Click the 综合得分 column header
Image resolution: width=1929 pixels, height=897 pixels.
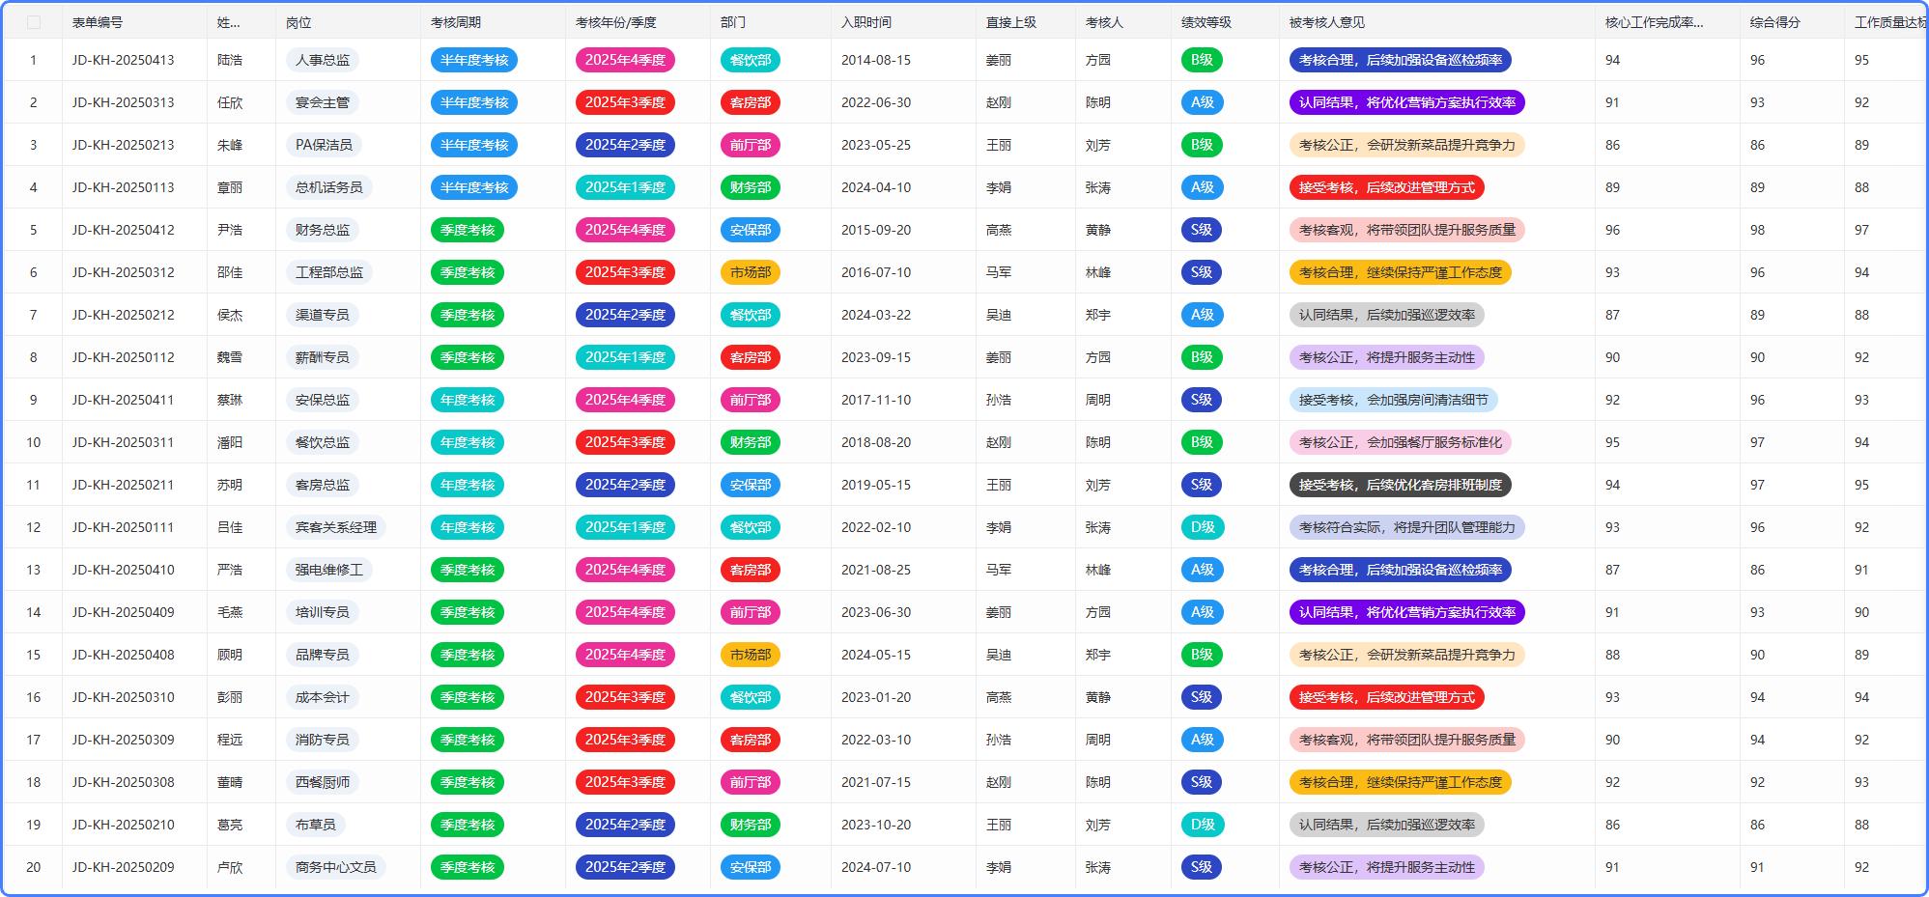tap(1774, 22)
